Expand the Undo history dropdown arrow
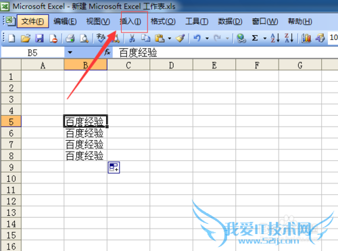This screenshot has width=338, height=251. point(207,39)
